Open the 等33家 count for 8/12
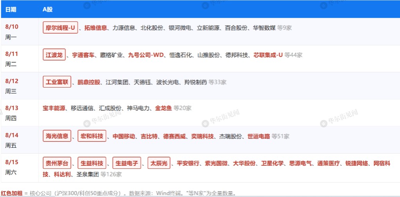Viewport: 400px width, 197px height. click(x=217, y=82)
